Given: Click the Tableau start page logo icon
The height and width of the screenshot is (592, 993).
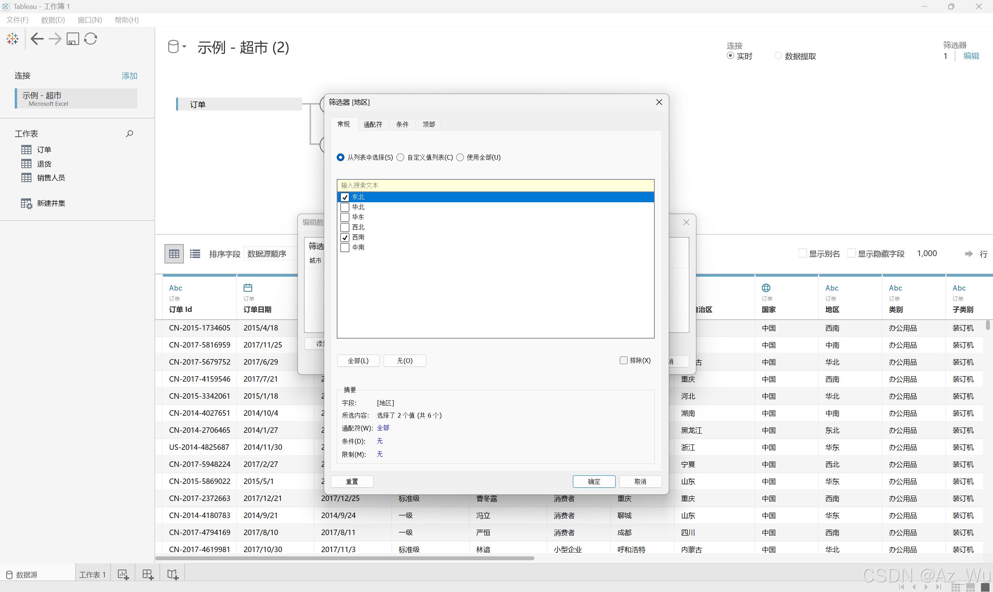Looking at the screenshot, I should pos(12,39).
